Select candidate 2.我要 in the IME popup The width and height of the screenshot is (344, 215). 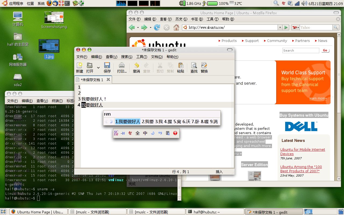point(148,122)
